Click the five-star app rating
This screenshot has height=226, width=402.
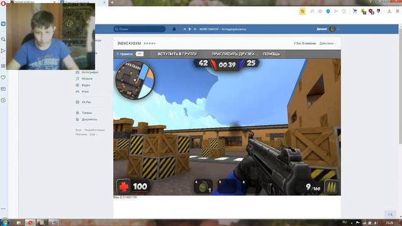149,43
